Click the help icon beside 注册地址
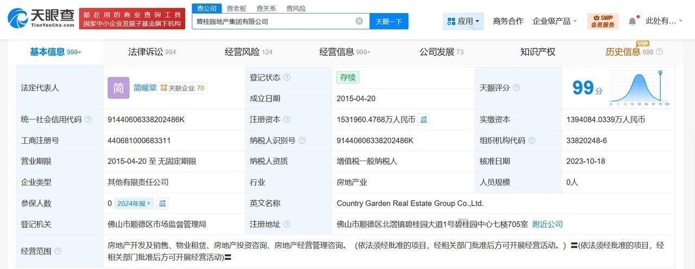The width and height of the screenshot is (695, 269). (x=287, y=224)
